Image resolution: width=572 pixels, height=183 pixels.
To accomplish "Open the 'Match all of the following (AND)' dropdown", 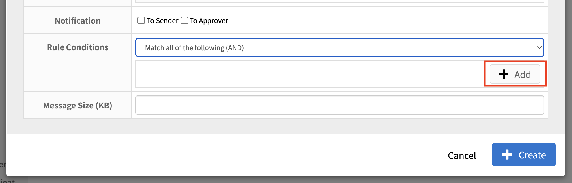I will (339, 47).
